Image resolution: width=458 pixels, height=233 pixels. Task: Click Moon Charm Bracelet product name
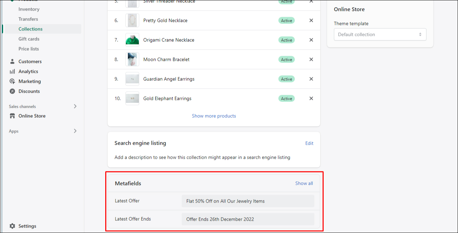pos(166,60)
